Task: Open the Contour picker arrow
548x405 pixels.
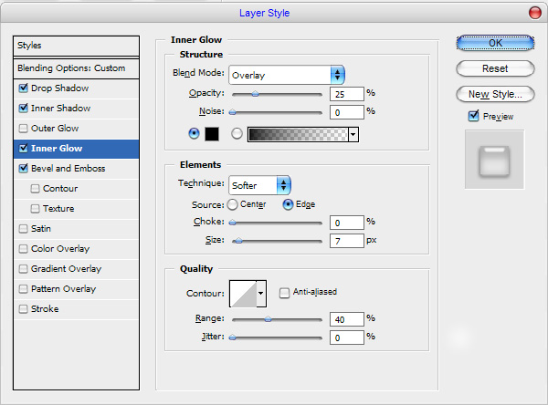Action: (x=260, y=294)
